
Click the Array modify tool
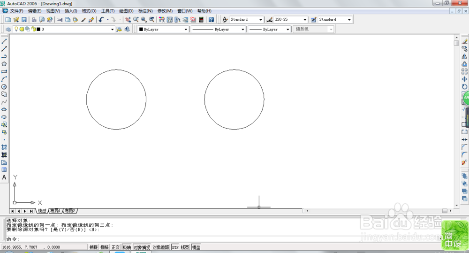pyautogui.click(x=464, y=71)
